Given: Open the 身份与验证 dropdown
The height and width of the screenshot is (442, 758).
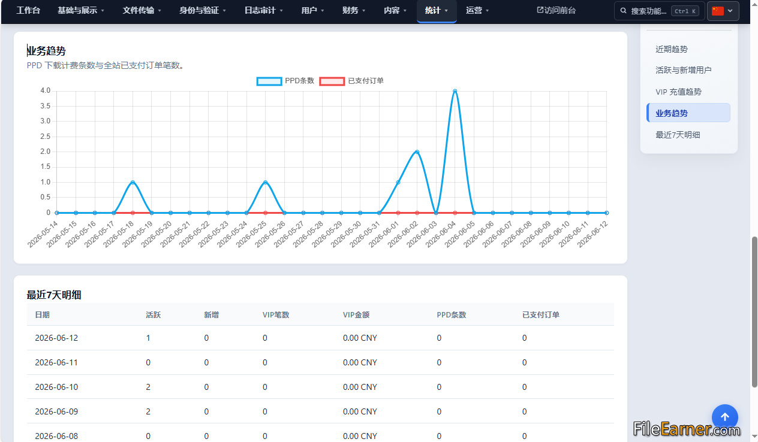Looking at the screenshot, I should pyautogui.click(x=203, y=11).
